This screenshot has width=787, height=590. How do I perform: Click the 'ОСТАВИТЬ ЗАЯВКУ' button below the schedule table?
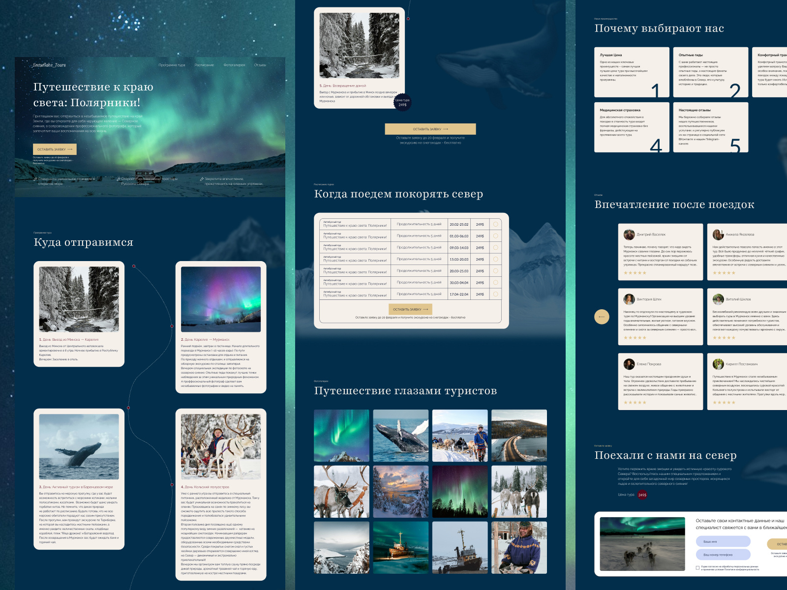(411, 308)
